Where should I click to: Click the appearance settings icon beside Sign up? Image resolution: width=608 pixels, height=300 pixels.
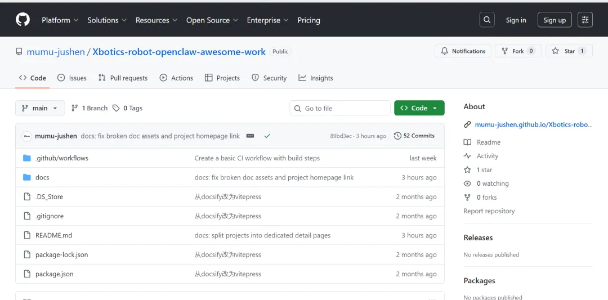(x=585, y=20)
